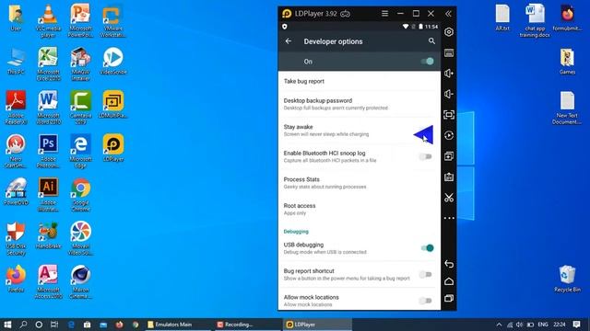Screen dimensions: 590x331
Task: Show hidden system tray icons
Action: pos(499,325)
